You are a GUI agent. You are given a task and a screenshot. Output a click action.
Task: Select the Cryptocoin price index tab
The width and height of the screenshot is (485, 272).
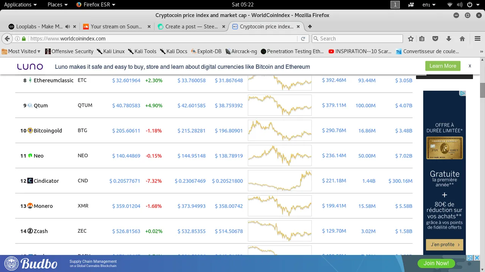point(266,26)
